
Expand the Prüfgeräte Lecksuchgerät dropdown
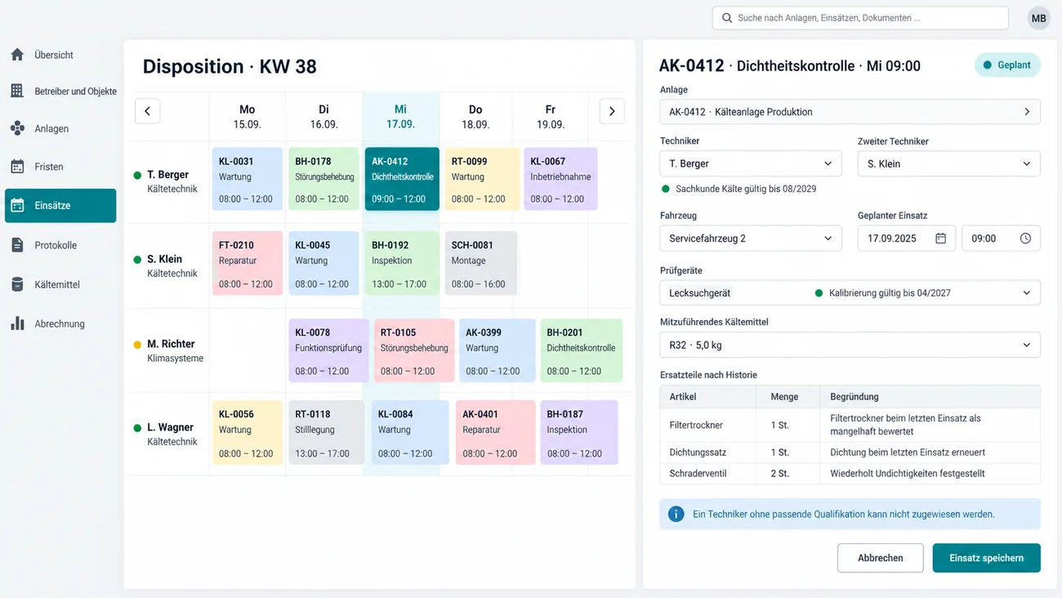tap(850, 292)
